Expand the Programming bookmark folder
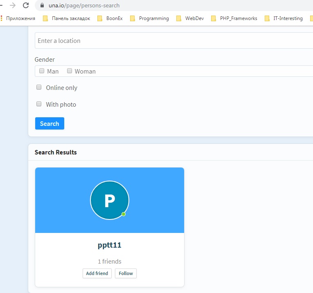Viewport: 313px width, 293px height. tap(149, 18)
